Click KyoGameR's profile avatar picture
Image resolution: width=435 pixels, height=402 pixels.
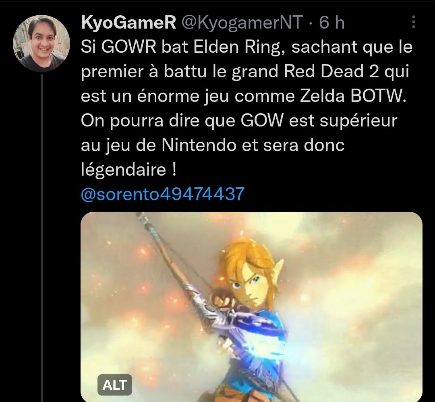[x=41, y=44]
